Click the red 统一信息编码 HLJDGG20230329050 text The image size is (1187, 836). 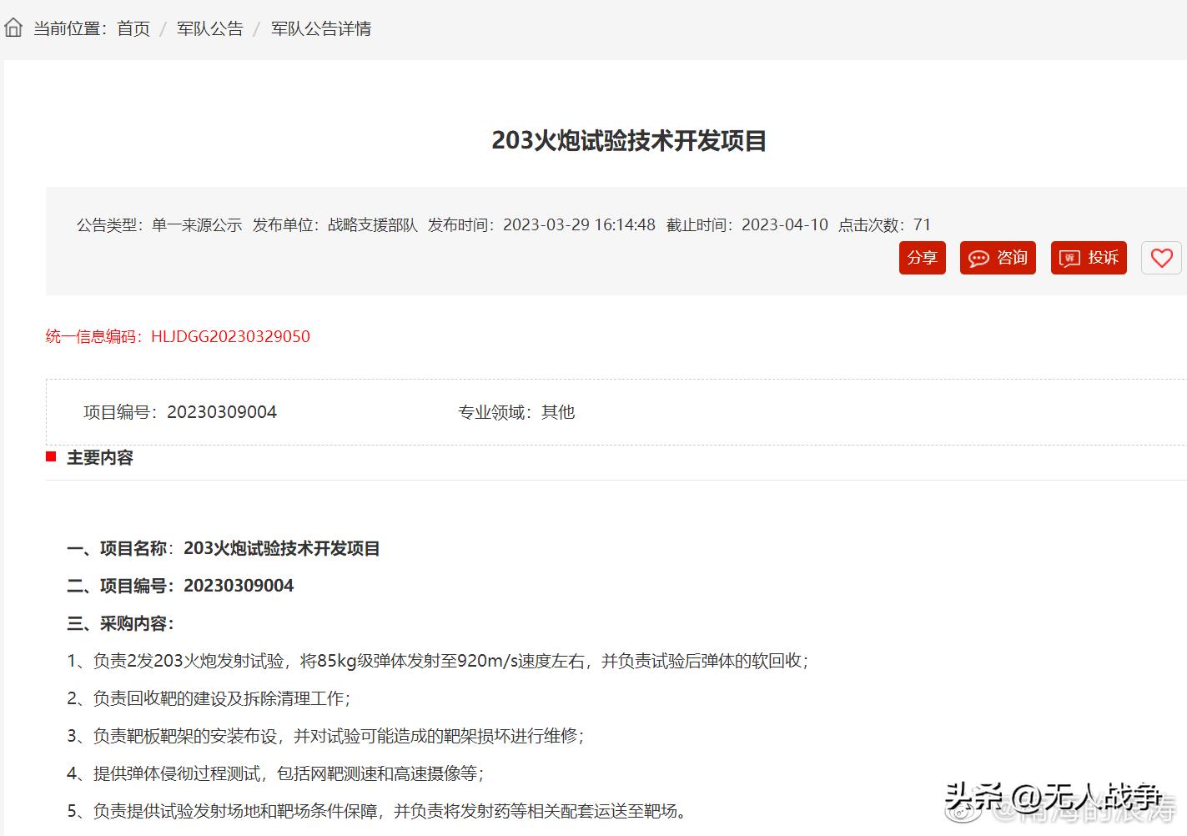[178, 336]
